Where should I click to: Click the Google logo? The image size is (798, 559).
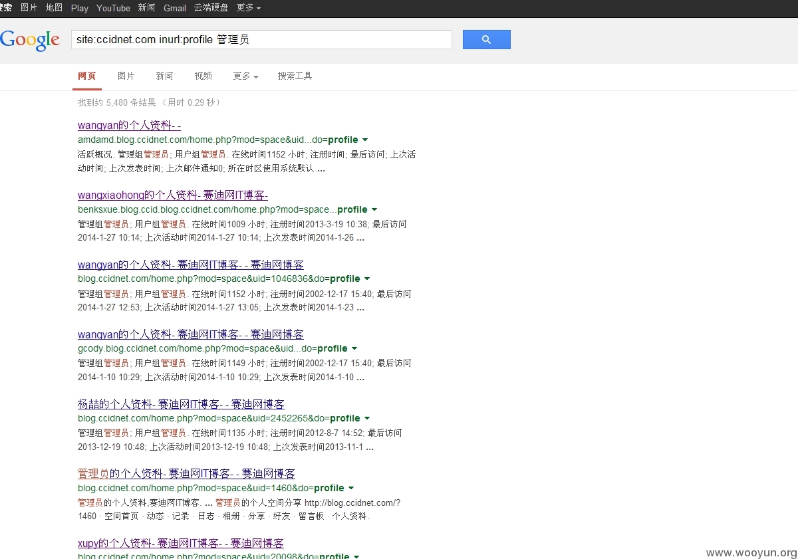(30, 40)
